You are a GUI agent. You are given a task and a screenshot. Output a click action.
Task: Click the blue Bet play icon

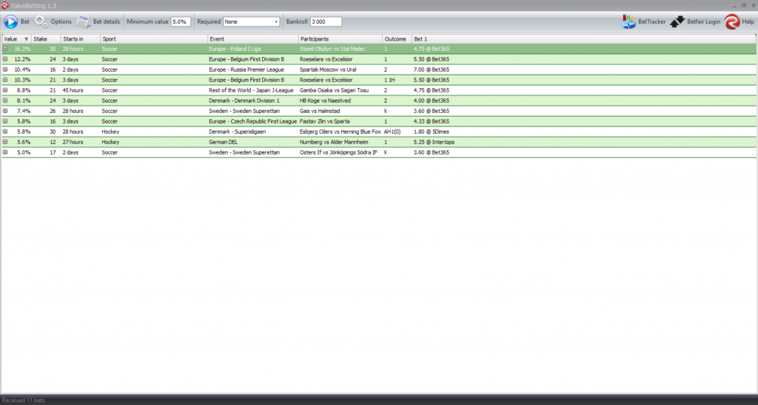[x=10, y=22]
